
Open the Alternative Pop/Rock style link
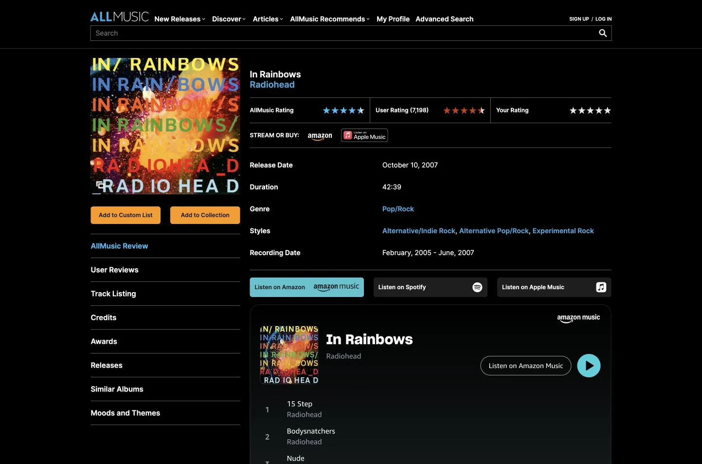click(x=494, y=231)
